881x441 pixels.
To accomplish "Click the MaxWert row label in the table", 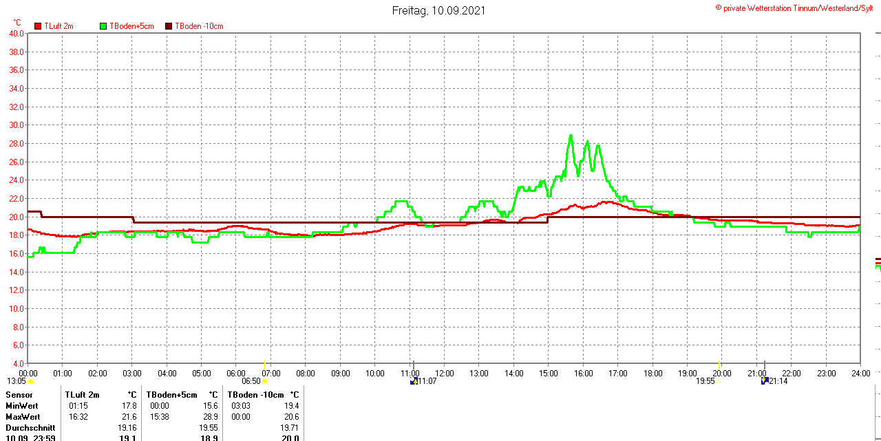I will pos(22,417).
